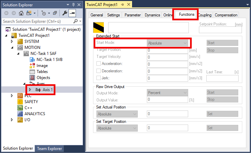Viewport: 251px width, 153px height.
Task: Click the Tables node icon
Action: 32,72
